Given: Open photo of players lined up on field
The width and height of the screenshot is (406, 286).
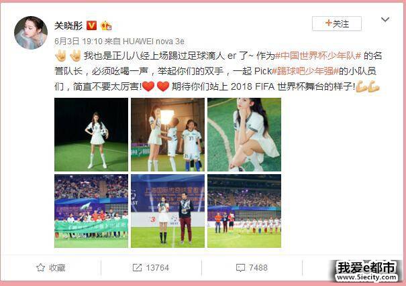Looking at the screenshot, I should pyautogui.click(x=244, y=211).
